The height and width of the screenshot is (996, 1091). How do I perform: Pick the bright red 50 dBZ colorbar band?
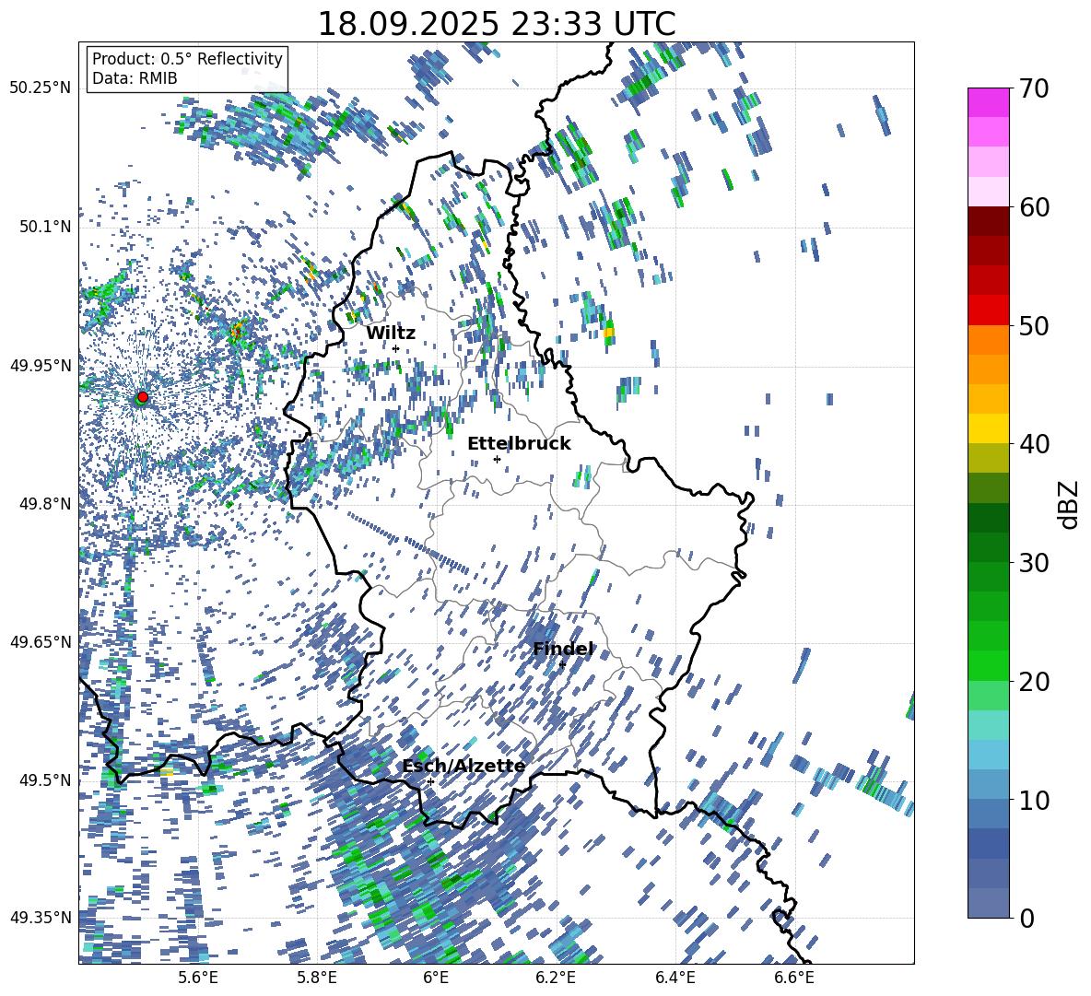tap(988, 310)
